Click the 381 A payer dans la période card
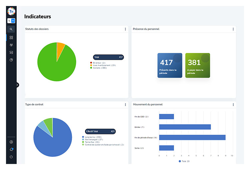250x170 pixels. 197,65
